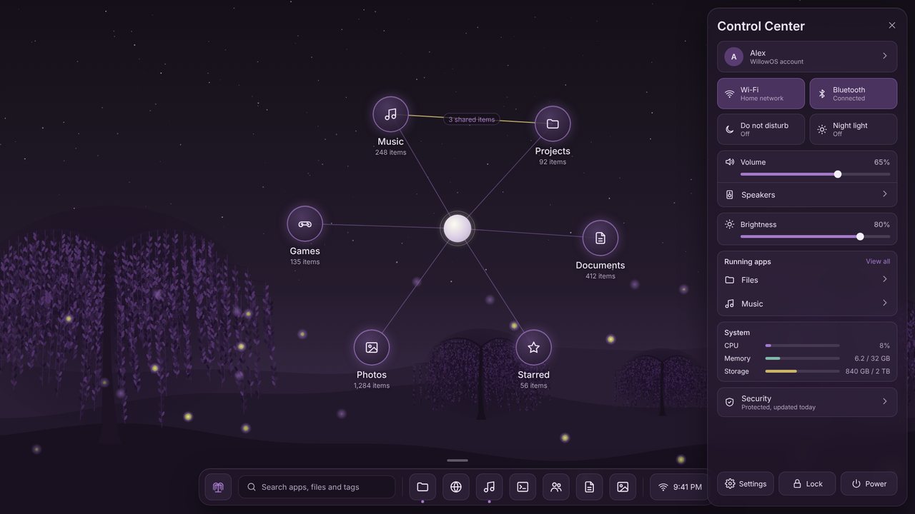Toggle the Bluetooth tile
The width and height of the screenshot is (915, 514).
pyautogui.click(x=854, y=94)
